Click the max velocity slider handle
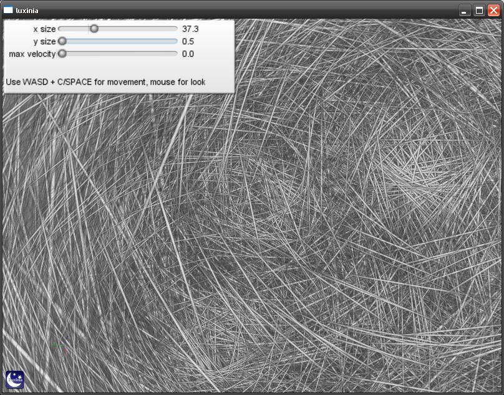The height and width of the screenshot is (395, 504). click(x=62, y=54)
